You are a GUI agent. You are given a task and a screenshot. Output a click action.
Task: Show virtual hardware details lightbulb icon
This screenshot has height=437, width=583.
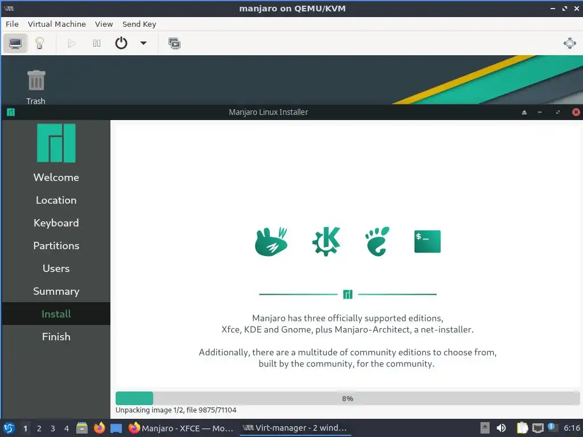pyautogui.click(x=39, y=43)
